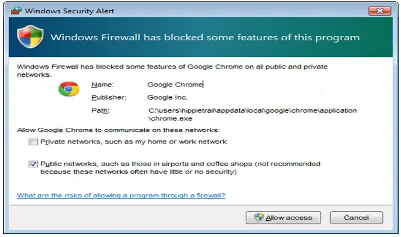Click the Allow access button

(x=283, y=218)
